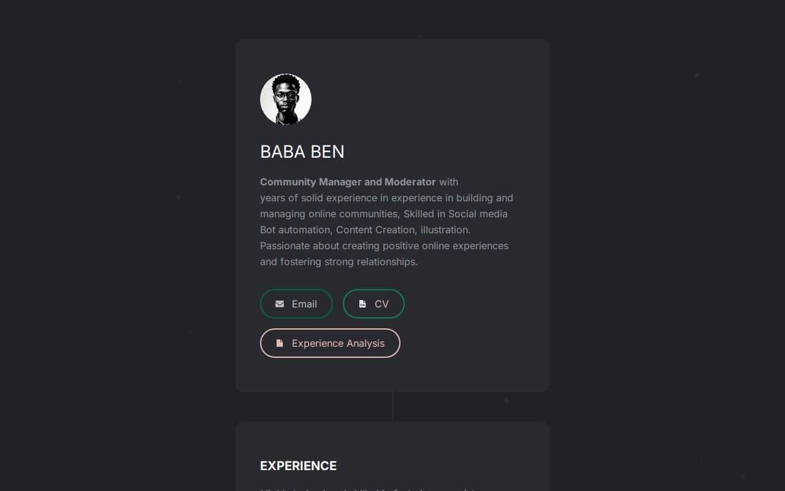Click the Email button label text
This screenshot has width=785, height=491.
pyautogui.click(x=304, y=304)
